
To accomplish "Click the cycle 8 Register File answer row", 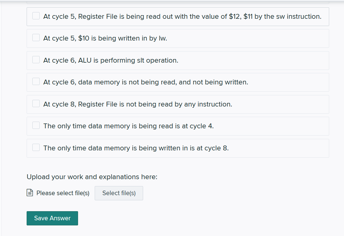I will (178, 104).
